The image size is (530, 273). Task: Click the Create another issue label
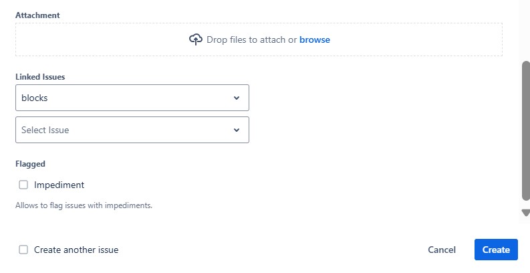coord(76,250)
